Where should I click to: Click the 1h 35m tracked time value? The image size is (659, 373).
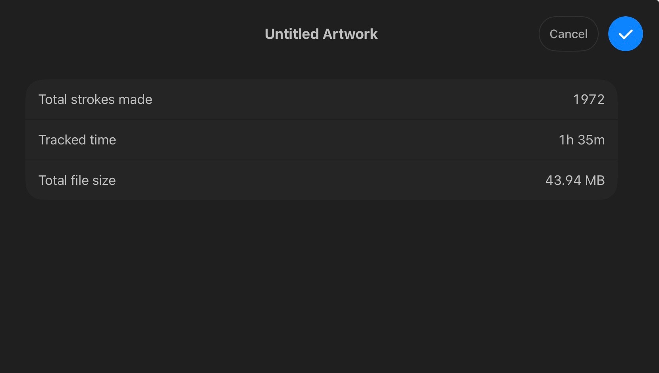pos(582,140)
